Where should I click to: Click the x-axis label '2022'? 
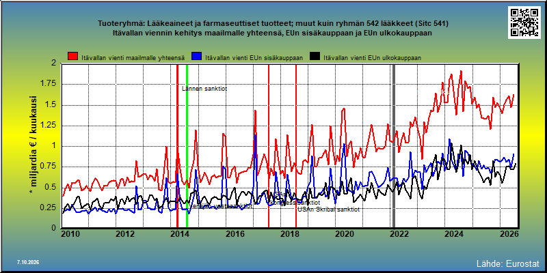click(399, 234)
